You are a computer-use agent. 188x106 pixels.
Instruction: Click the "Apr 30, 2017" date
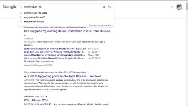click(x=94, y=52)
